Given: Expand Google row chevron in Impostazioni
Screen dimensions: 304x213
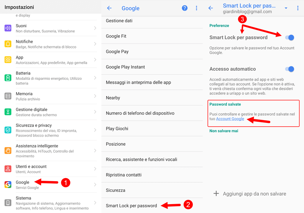Looking at the screenshot, I should click(x=95, y=185).
